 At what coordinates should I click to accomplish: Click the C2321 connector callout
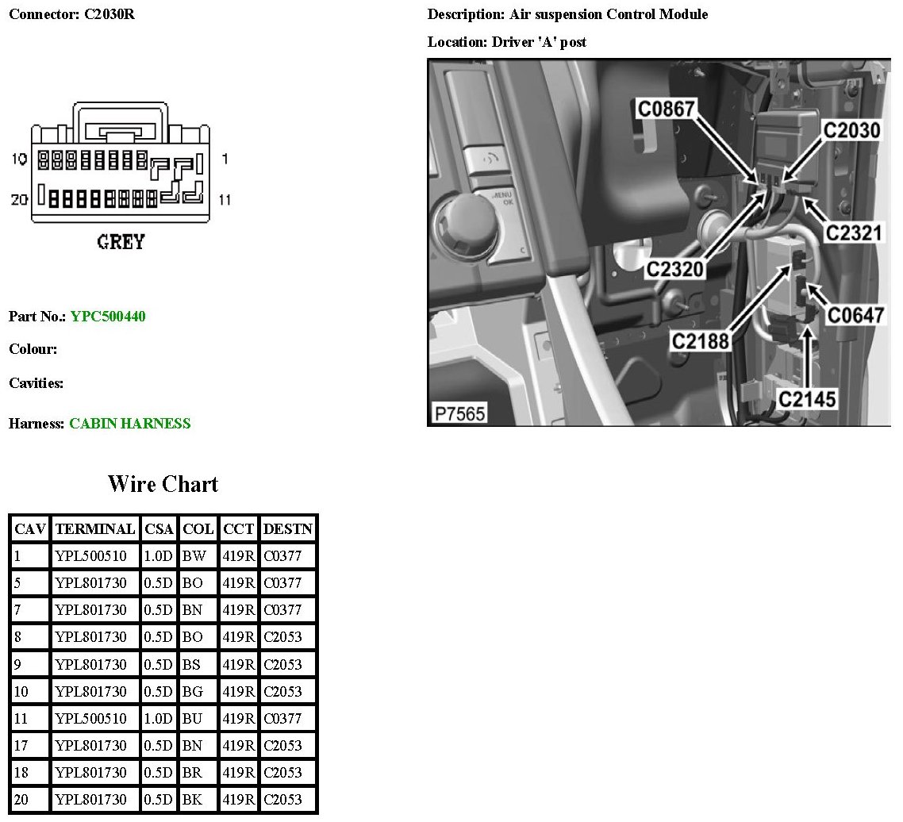point(855,232)
